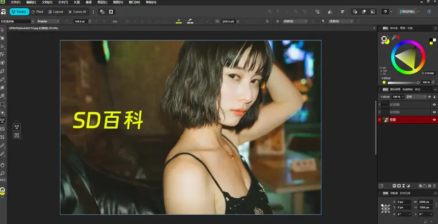Select the Color Picker tool in left toolbar

(3, 153)
